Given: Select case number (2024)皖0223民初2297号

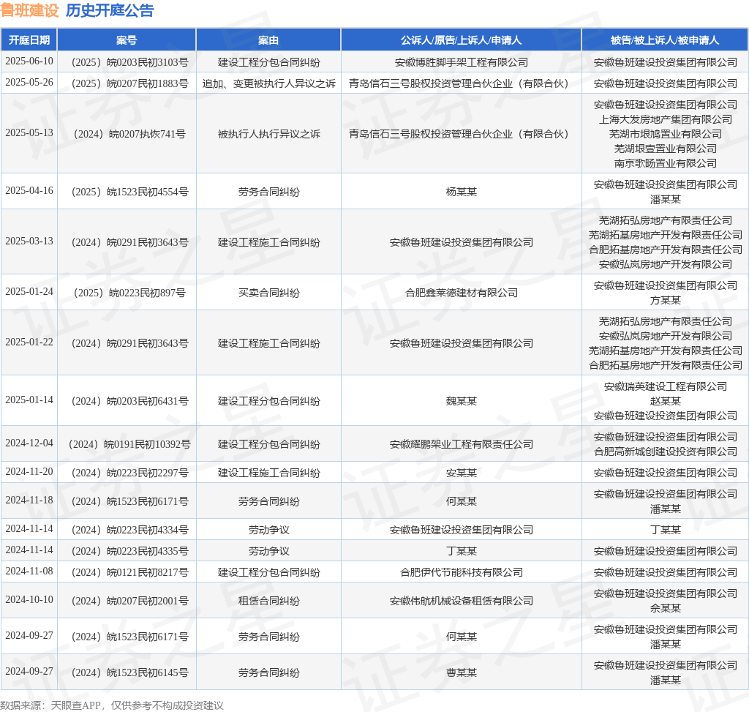Looking at the screenshot, I should pos(129,473).
